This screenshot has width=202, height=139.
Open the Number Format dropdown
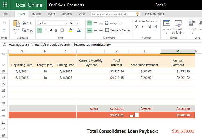point(146,21)
